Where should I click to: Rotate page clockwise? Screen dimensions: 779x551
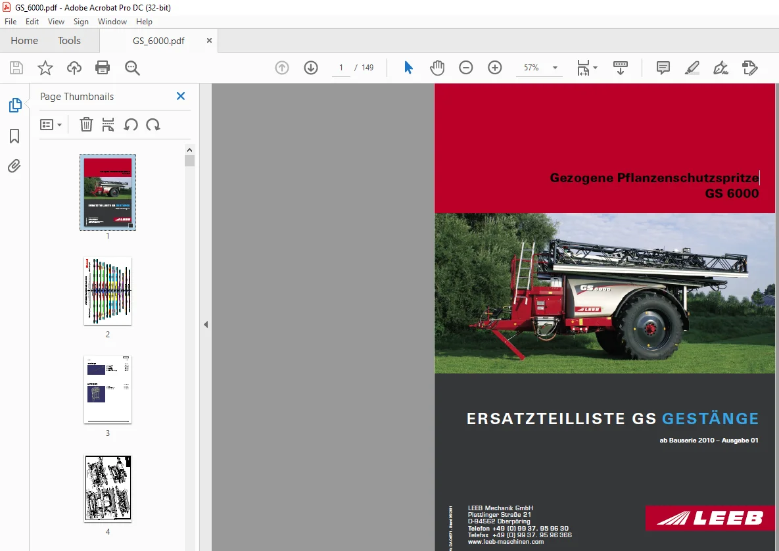[153, 124]
